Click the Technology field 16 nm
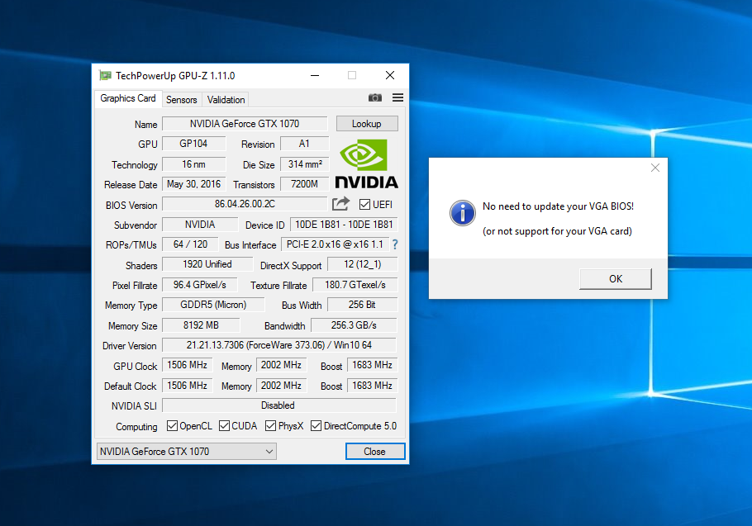Viewport: 752px width, 526px height. [x=193, y=164]
